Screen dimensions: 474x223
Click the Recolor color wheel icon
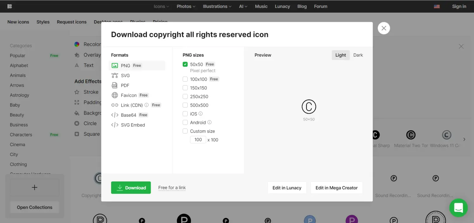(77, 44)
